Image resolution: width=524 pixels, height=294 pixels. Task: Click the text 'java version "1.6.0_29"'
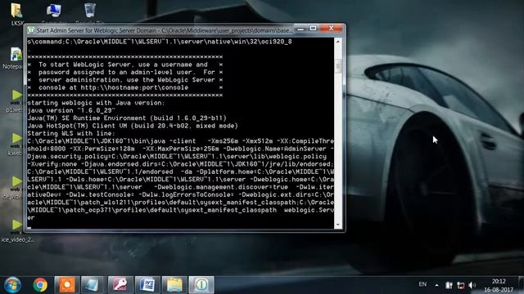point(71,110)
